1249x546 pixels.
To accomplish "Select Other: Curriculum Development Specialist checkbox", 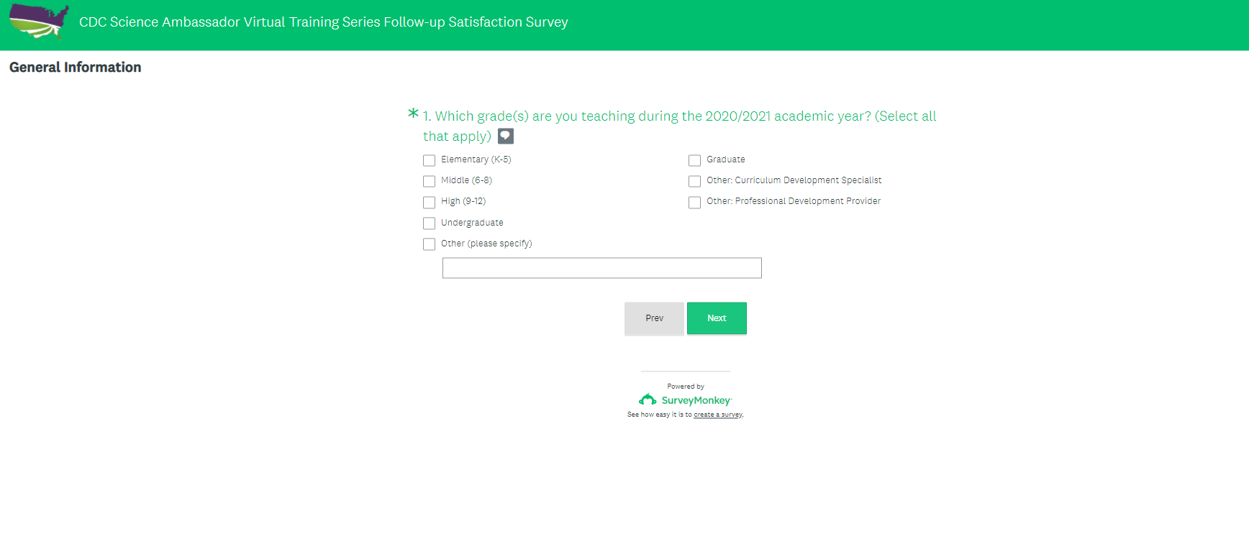I will click(694, 181).
